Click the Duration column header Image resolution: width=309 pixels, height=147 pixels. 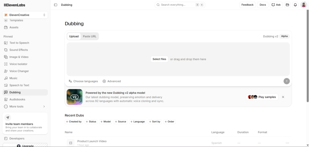pyautogui.click(x=243, y=132)
